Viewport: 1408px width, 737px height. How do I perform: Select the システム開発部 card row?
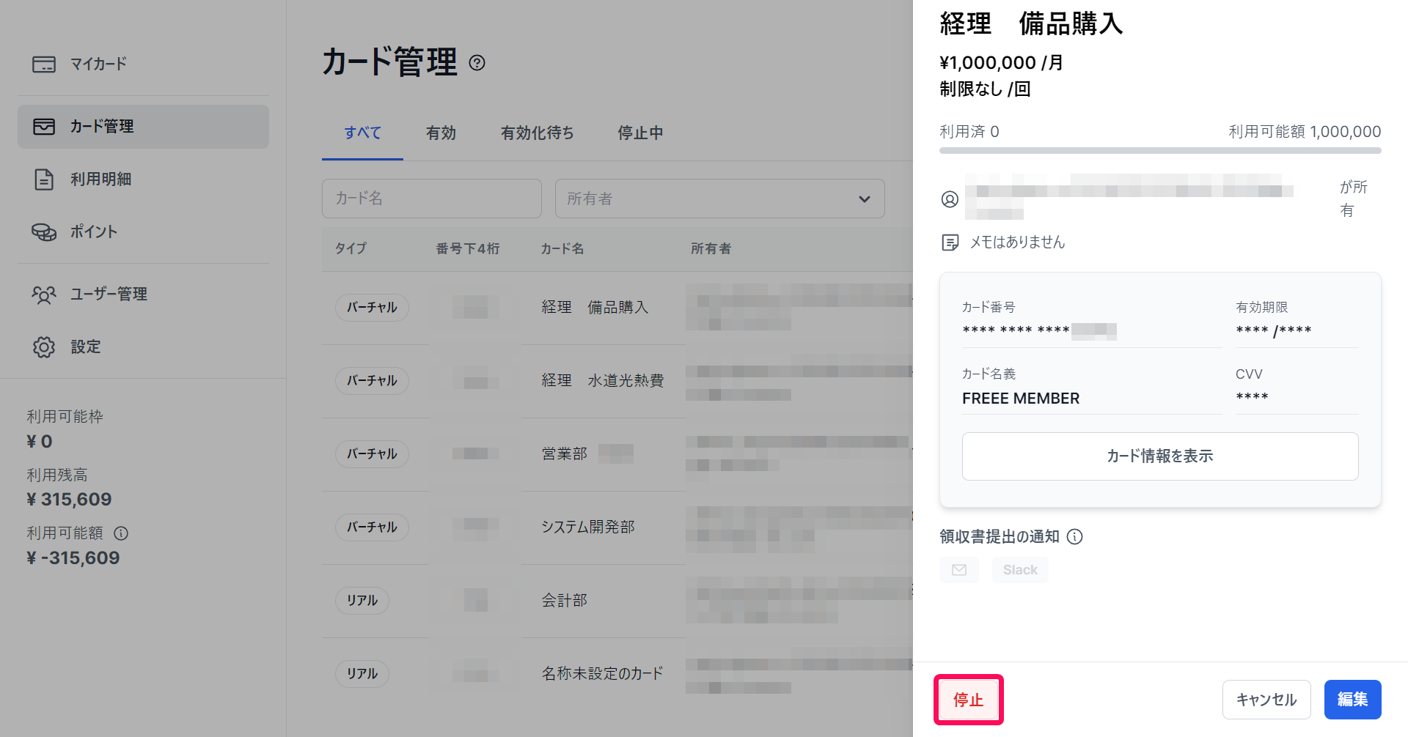[617, 527]
